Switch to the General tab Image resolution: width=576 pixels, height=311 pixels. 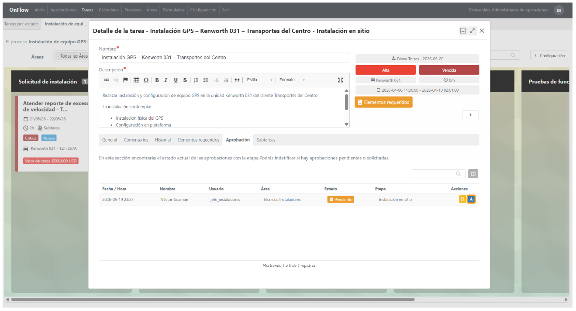tap(110, 140)
